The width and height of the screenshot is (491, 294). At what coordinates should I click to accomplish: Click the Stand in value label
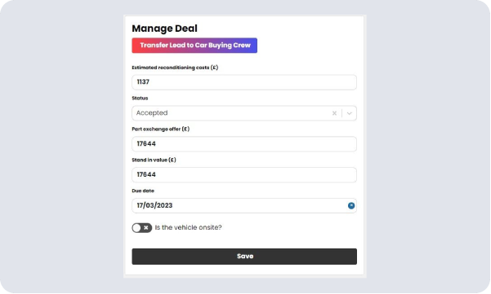154,160
